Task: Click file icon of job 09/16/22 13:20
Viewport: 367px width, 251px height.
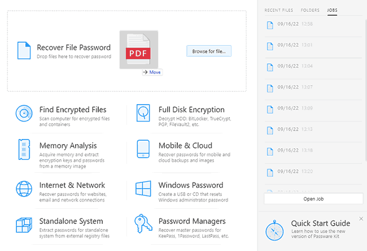Action: coord(270,173)
